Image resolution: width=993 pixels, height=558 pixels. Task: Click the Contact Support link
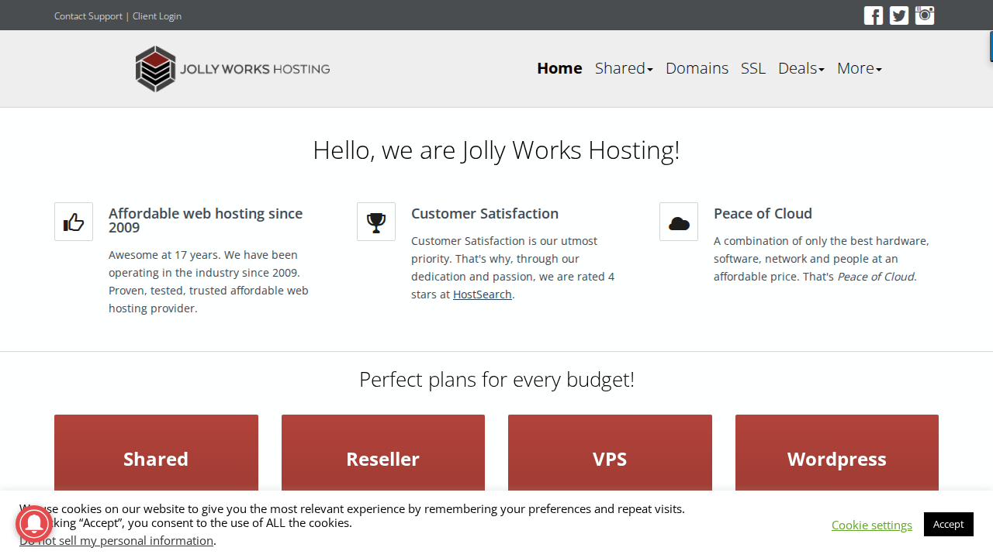88,16
